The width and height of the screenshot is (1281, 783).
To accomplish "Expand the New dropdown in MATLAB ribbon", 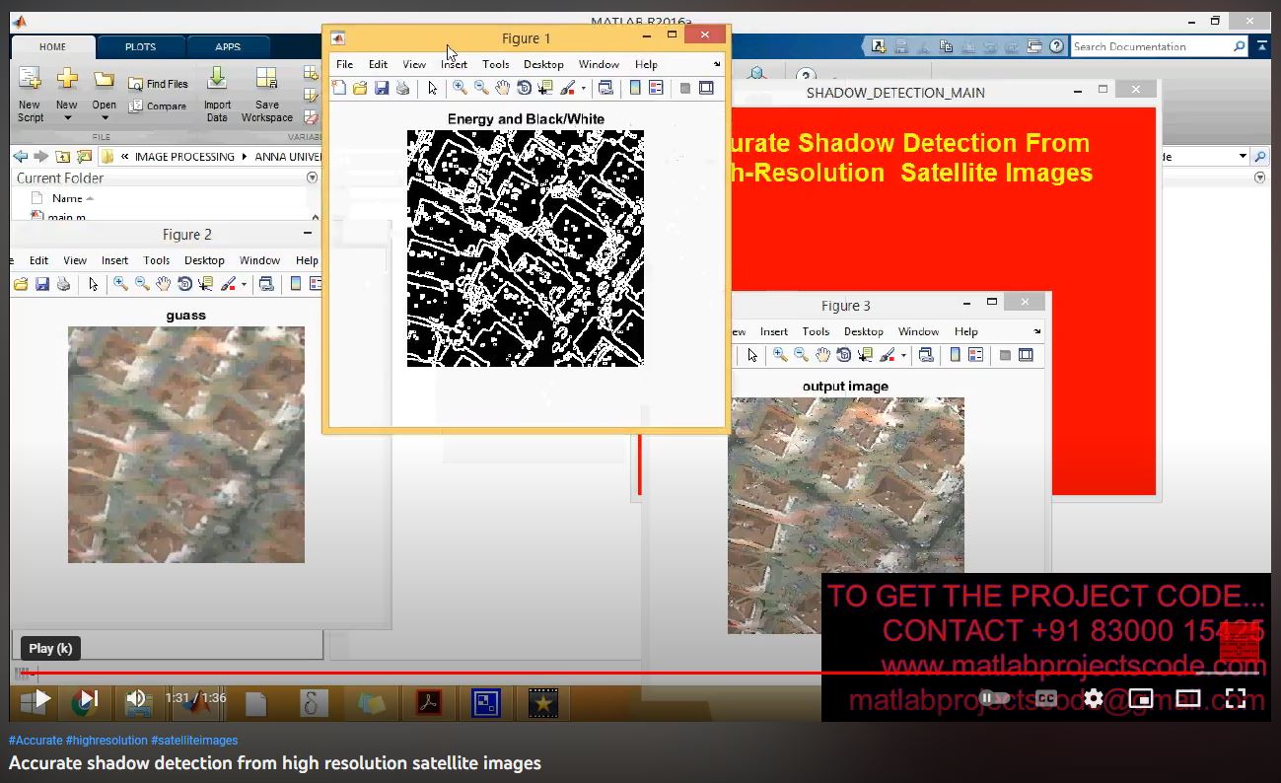I will [67, 118].
